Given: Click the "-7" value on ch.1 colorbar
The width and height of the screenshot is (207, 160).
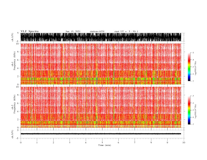Looking at the screenshot, I should [193, 81].
